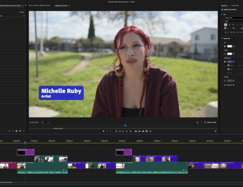Toggle the Fill checkbox
243x187 pixels.
tap(225, 46)
